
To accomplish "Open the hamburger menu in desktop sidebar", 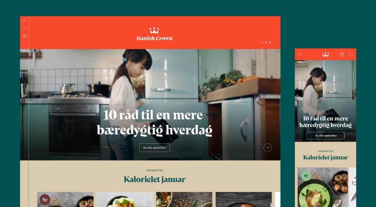I will [x=25, y=21].
